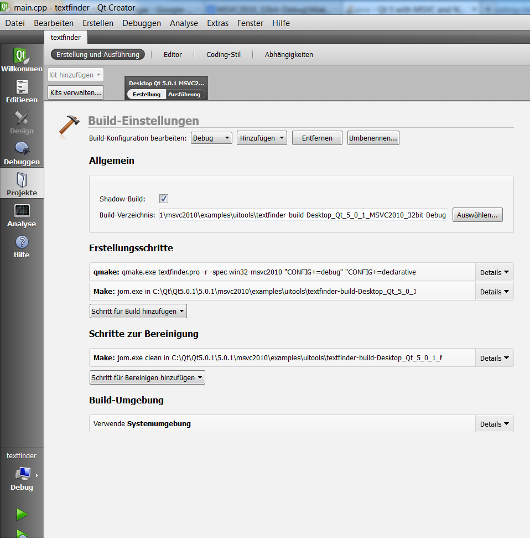Open Schritt für Build hinzufügen dropdown
Viewport: 530px width, 539px height.
click(x=138, y=311)
